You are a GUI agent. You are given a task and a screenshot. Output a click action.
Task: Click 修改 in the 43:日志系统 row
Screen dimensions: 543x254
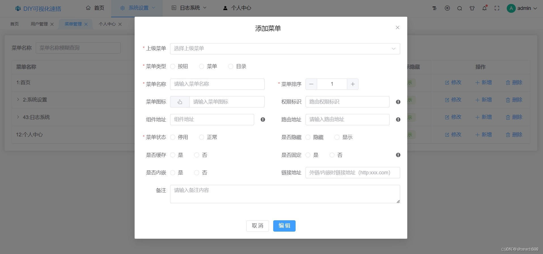pyautogui.click(x=453, y=117)
